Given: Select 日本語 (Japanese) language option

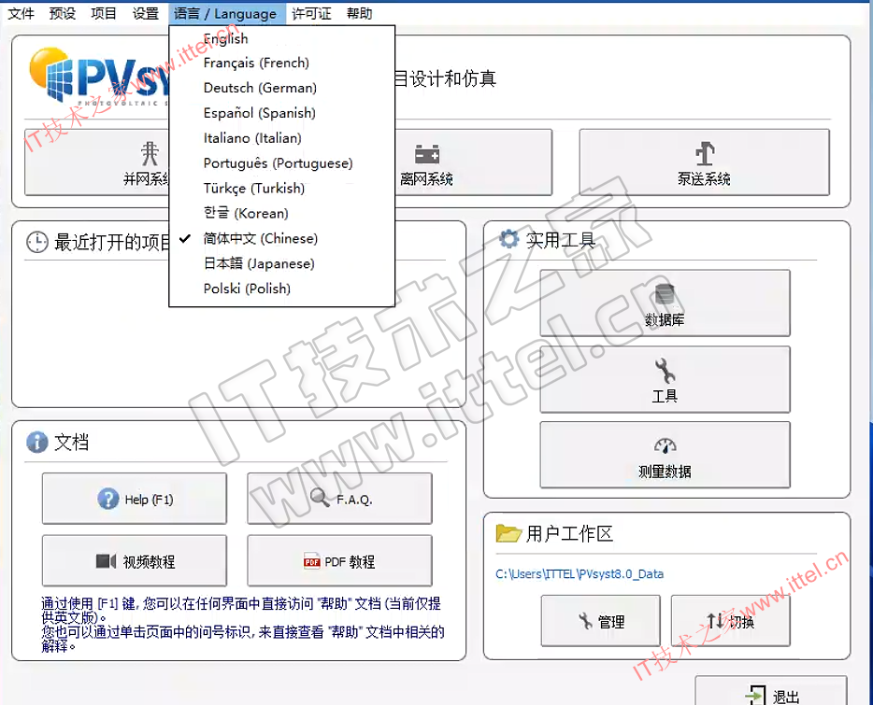Looking at the screenshot, I should point(259,263).
